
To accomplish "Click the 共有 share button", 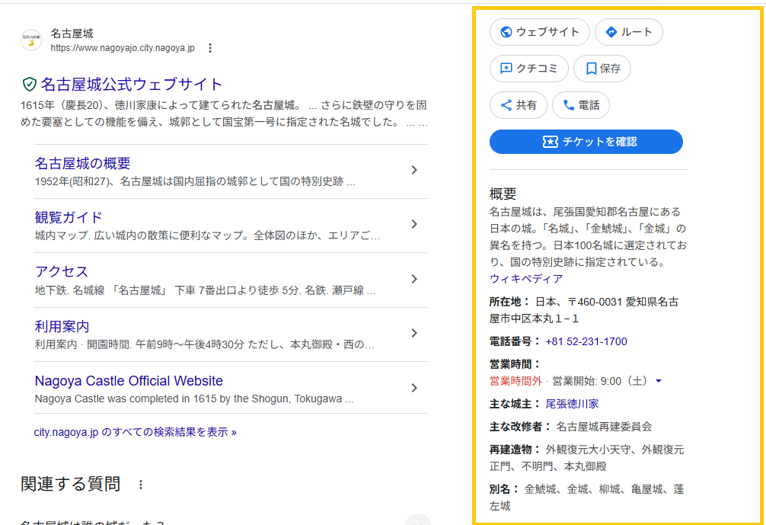I will pos(519,105).
